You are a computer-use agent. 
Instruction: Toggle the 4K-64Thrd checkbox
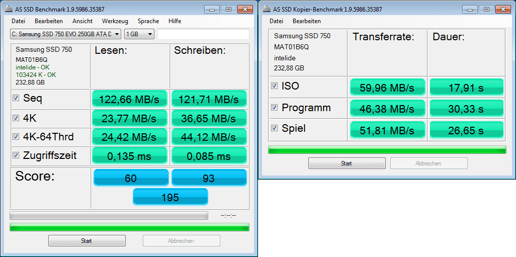click(x=15, y=136)
